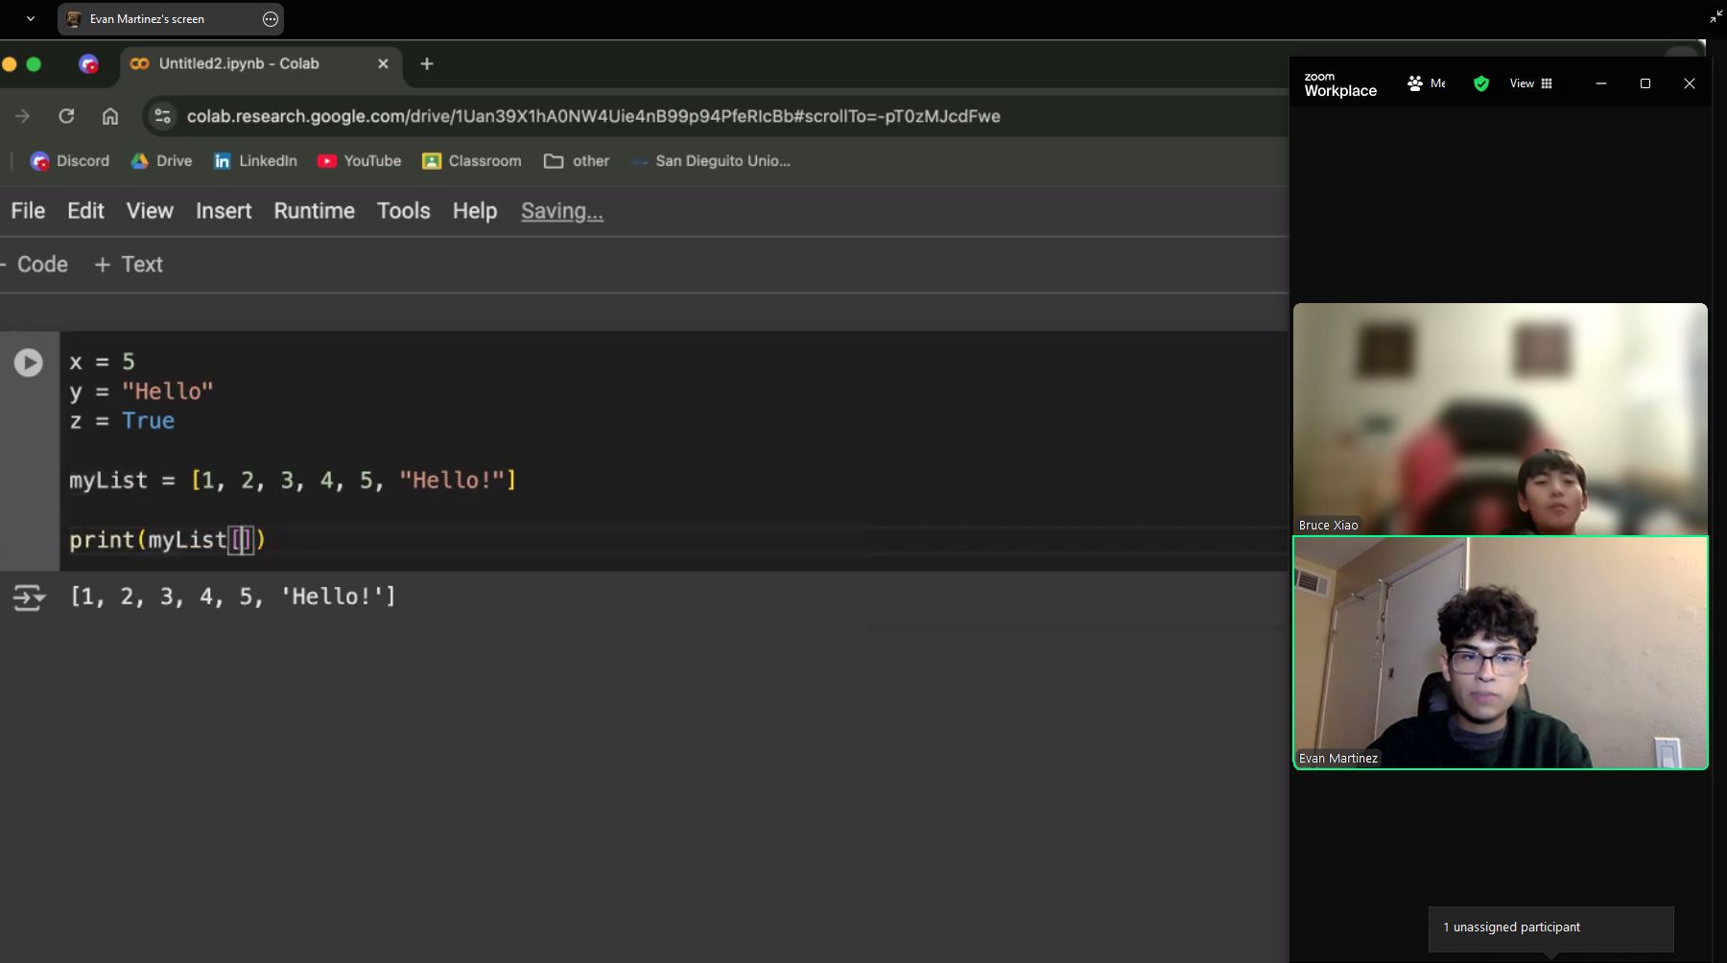
Task: Open the LinkedIn bookmark
Action: click(x=255, y=161)
